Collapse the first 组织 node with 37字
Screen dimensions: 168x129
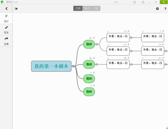pyautogui.click(x=96, y=44)
